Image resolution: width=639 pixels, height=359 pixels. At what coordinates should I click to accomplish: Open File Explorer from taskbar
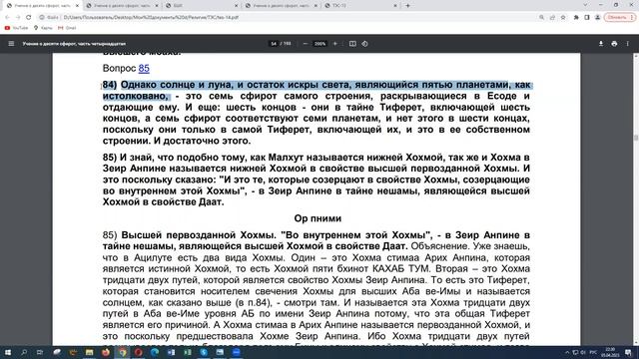[89, 352]
